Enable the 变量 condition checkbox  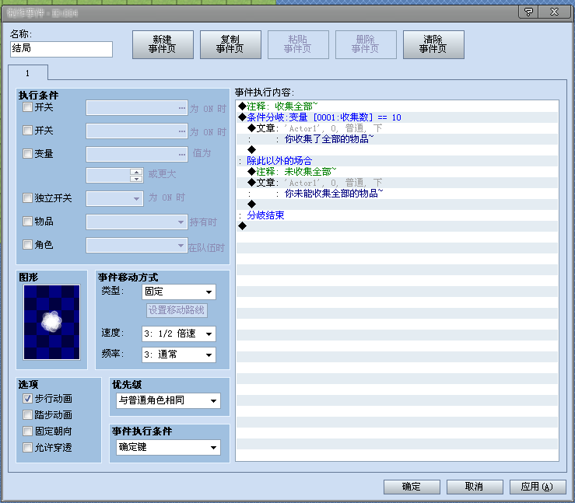pyautogui.click(x=27, y=153)
